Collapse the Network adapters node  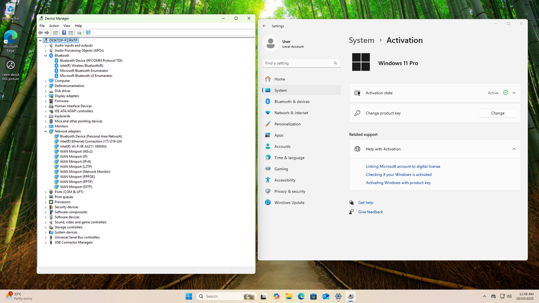pyautogui.click(x=46, y=131)
